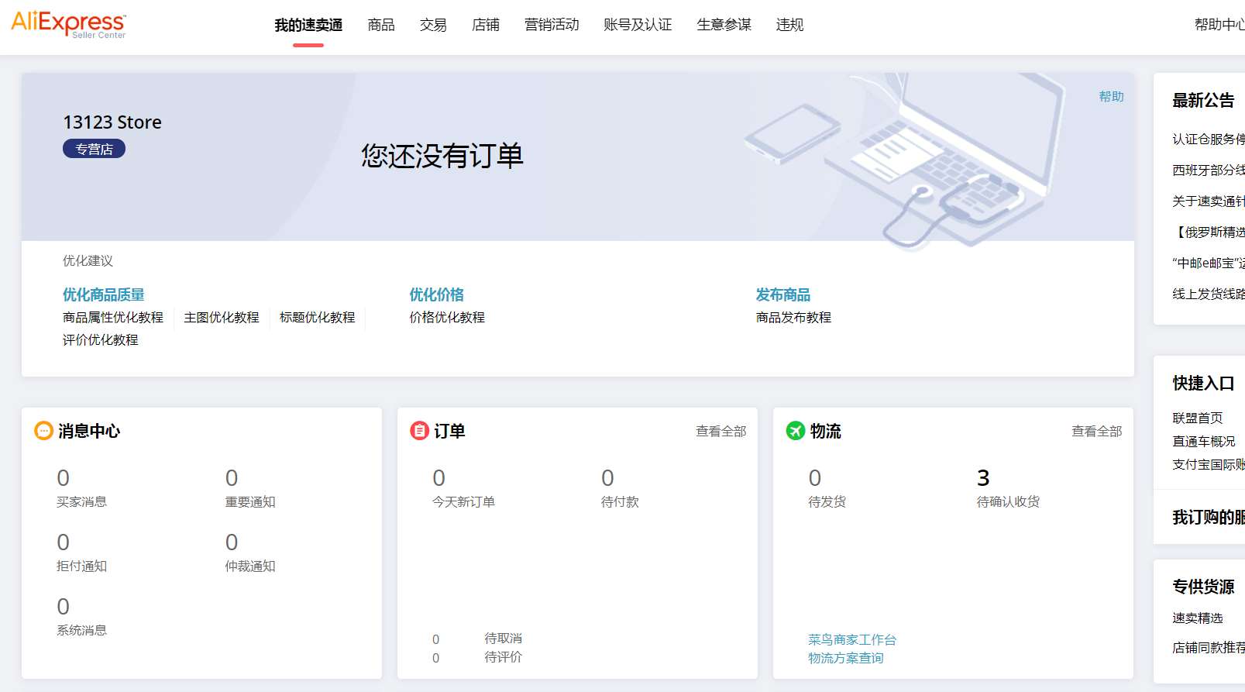
Task: Click 查看全部 in the 订单 card
Action: (x=721, y=431)
